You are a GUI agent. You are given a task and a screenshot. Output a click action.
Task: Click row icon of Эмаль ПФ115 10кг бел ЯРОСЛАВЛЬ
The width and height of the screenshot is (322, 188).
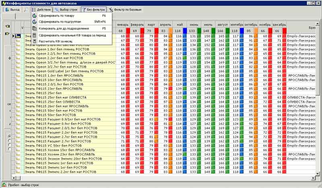tap(18, 80)
